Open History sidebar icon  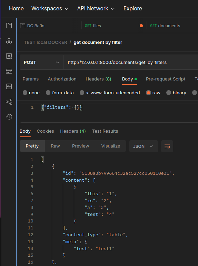click(9, 117)
